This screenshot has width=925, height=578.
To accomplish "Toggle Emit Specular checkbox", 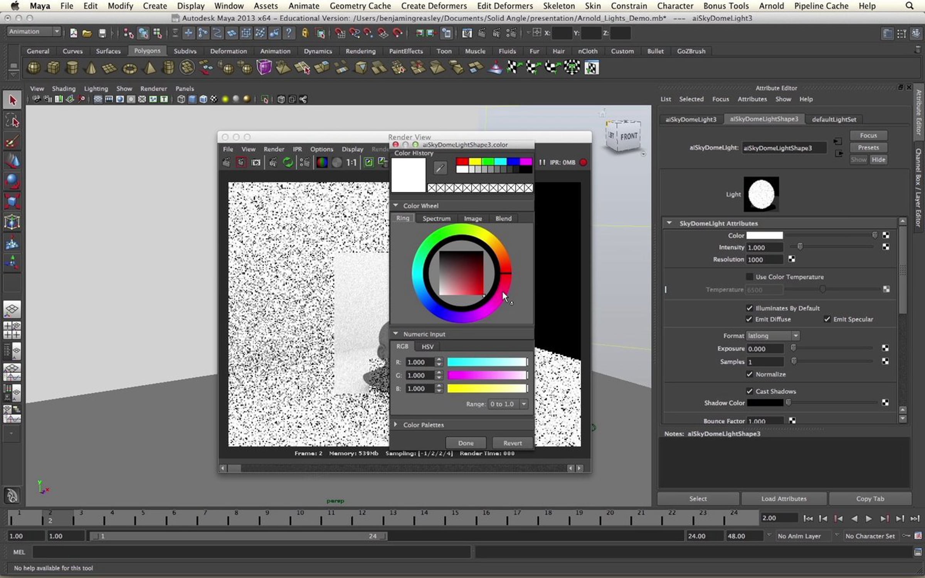I will [x=827, y=319].
